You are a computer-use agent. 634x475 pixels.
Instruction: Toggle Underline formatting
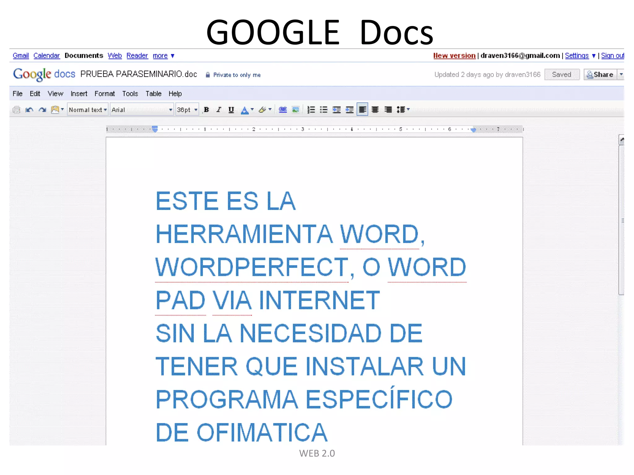pos(231,110)
